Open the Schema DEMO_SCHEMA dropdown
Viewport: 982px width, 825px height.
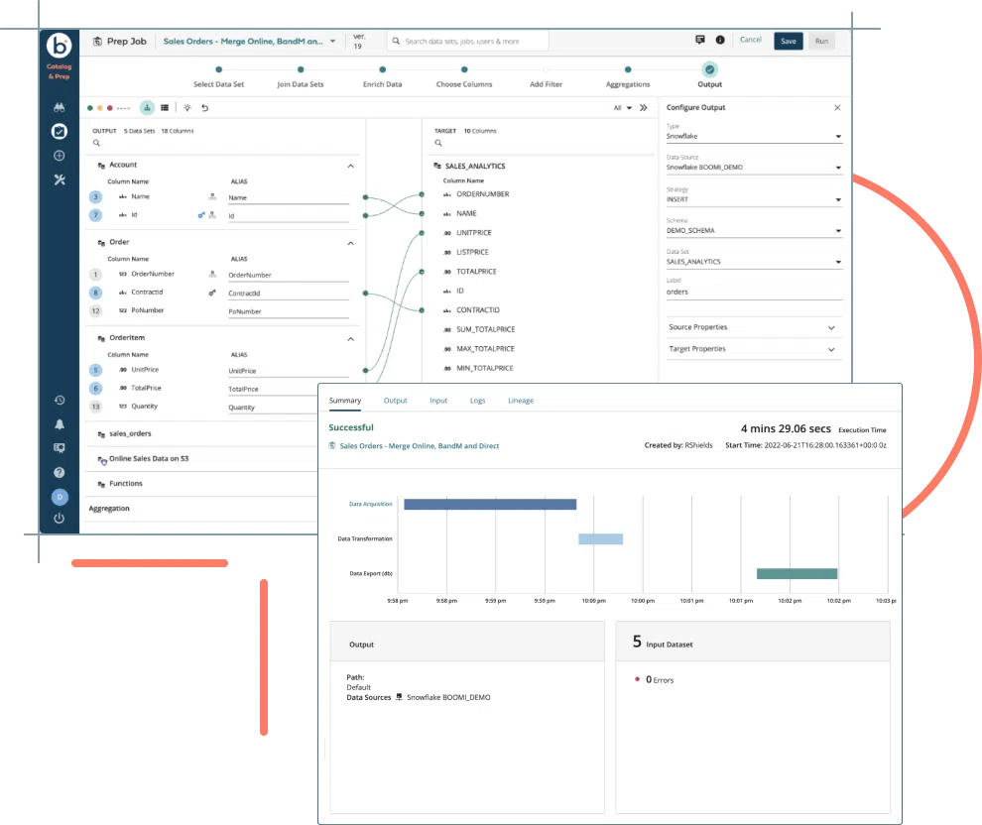[x=754, y=230]
